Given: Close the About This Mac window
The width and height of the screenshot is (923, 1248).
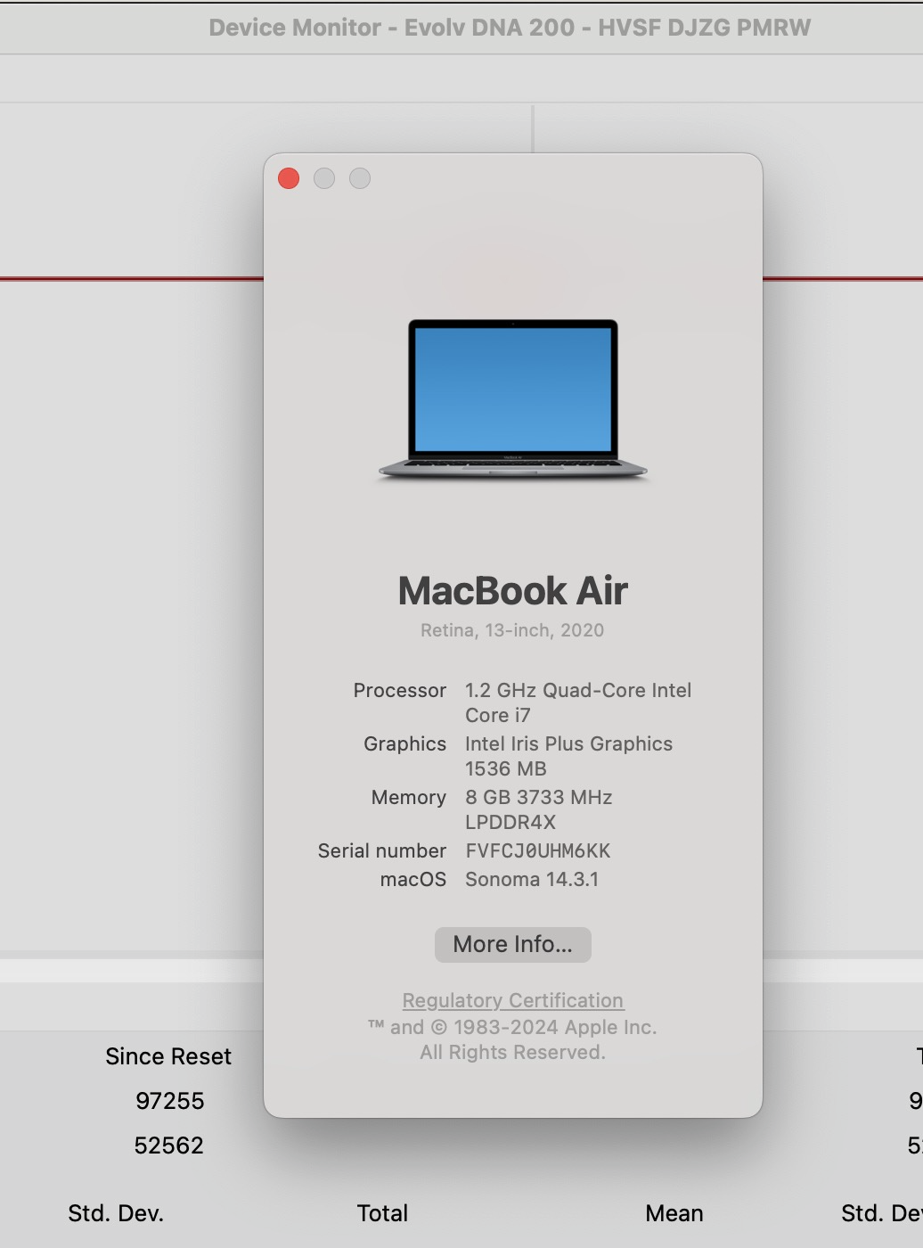Looking at the screenshot, I should [289, 178].
